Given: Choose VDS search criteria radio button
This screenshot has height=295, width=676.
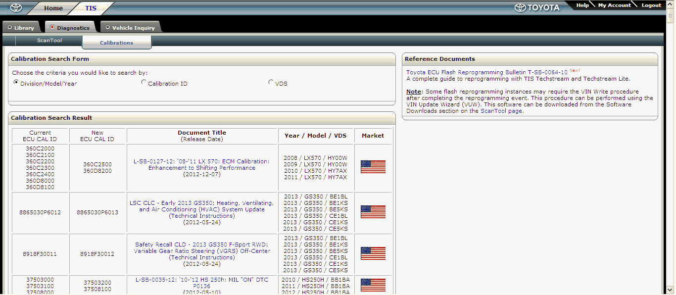Looking at the screenshot, I should pyautogui.click(x=271, y=83).
